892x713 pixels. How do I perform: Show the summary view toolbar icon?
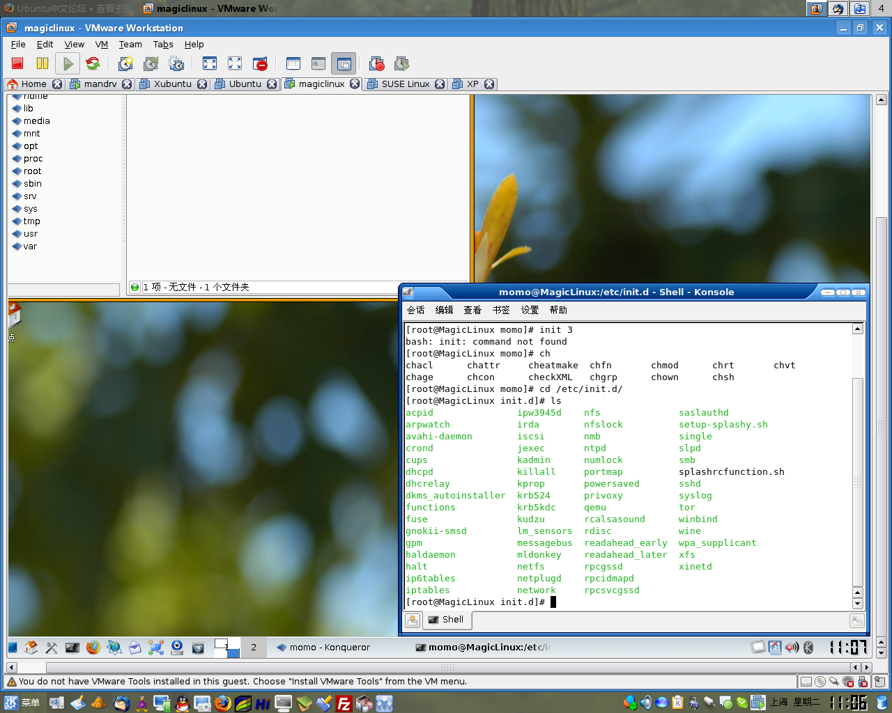293,63
